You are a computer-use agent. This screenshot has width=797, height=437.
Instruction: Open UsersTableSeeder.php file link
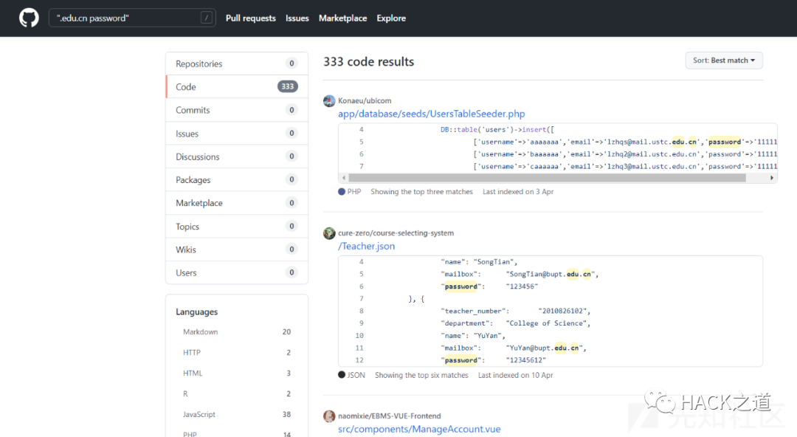[432, 114]
